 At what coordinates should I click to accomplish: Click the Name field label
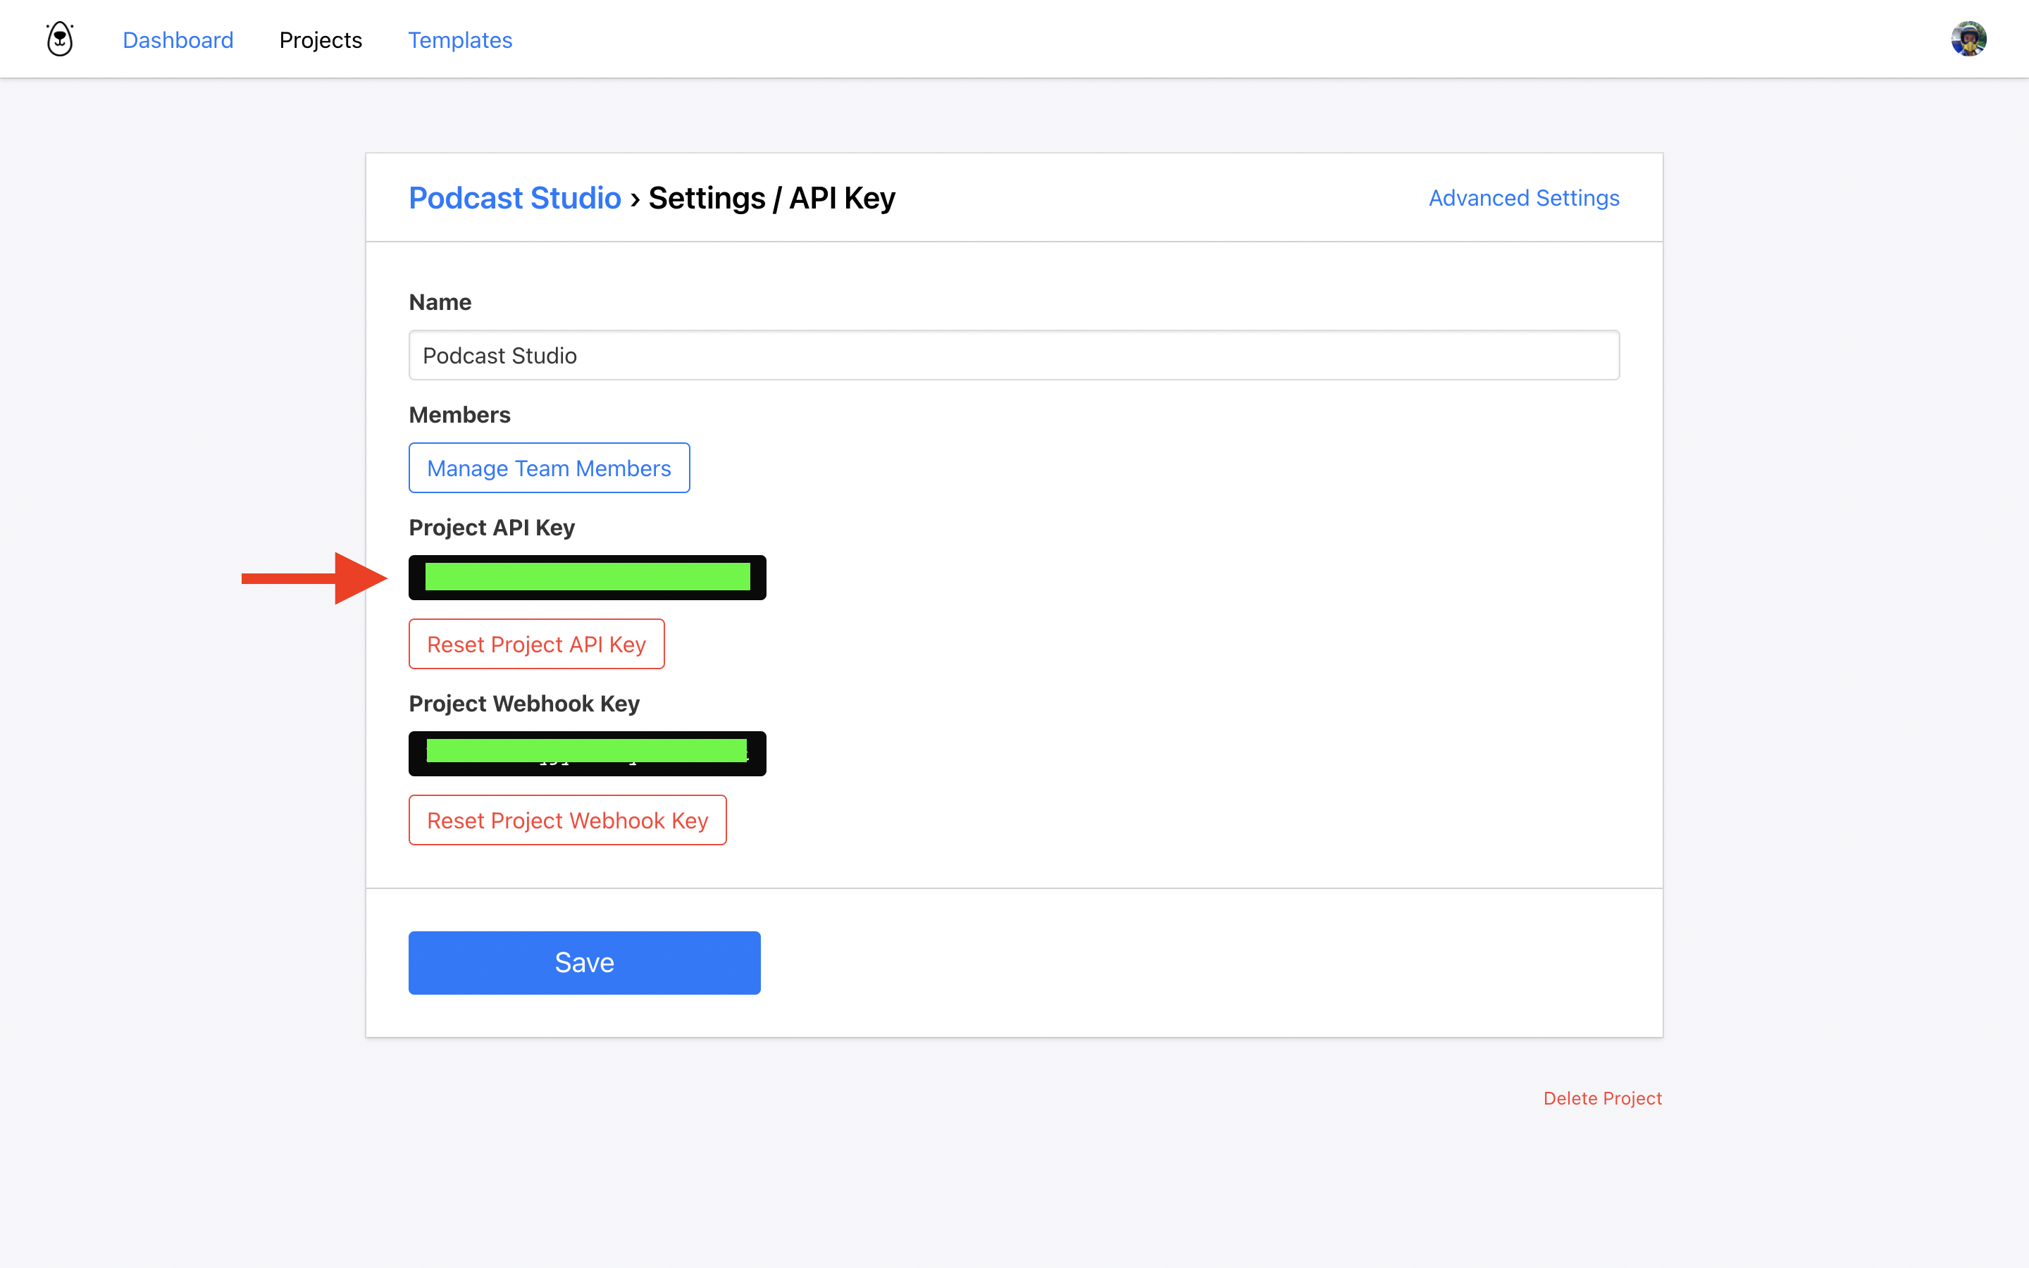coord(440,302)
